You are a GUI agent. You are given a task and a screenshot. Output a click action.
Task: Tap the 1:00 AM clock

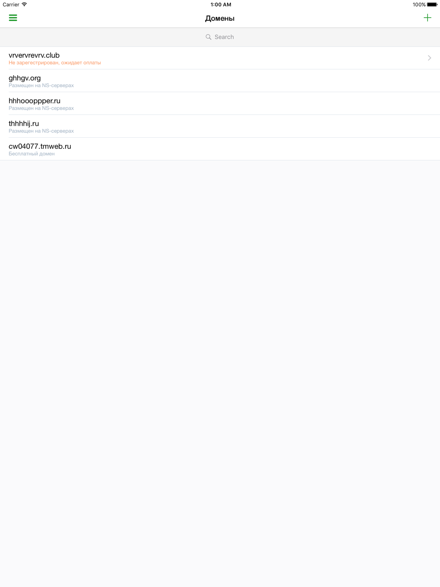(220, 4)
